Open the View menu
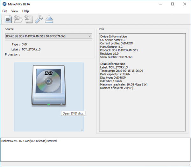 click(x=15, y=11)
